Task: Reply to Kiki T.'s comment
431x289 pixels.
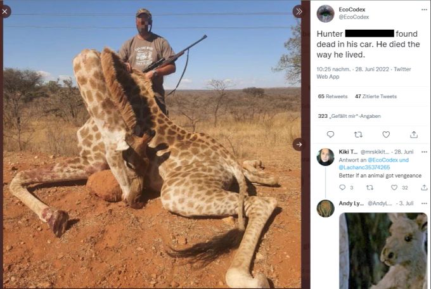Action: (342, 188)
